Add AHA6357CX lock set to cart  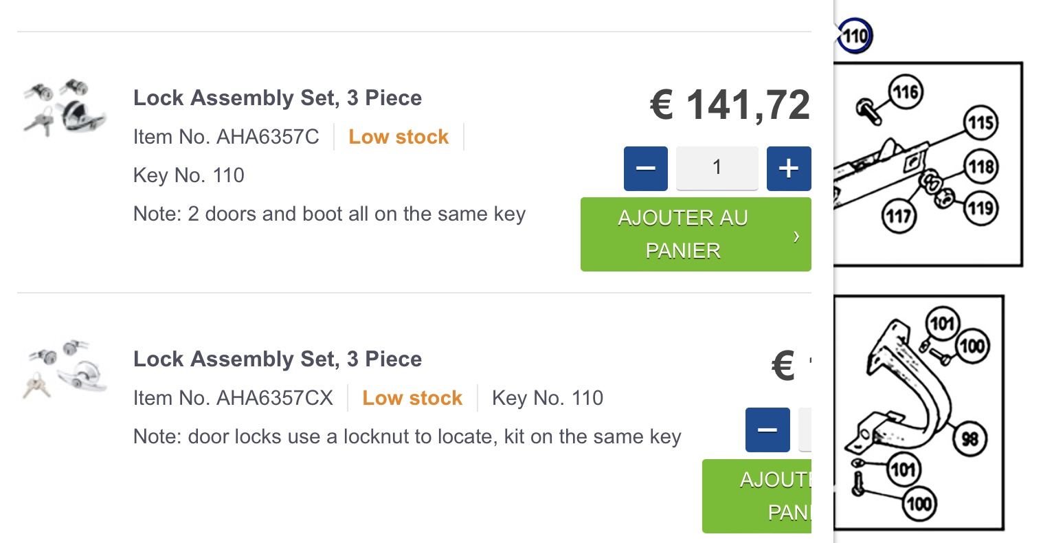757,496
